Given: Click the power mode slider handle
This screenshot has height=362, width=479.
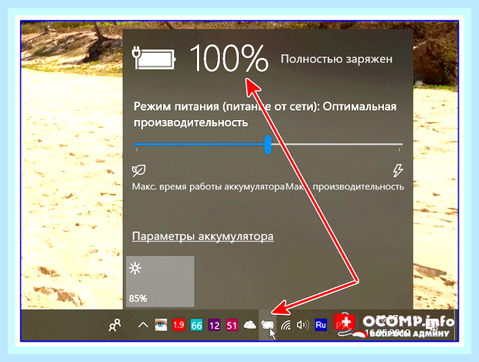Looking at the screenshot, I should [x=268, y=145].
